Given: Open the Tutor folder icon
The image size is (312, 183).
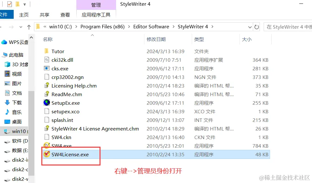Looking at the screenshot, I should pyautogui.click(x=46, y=51).
